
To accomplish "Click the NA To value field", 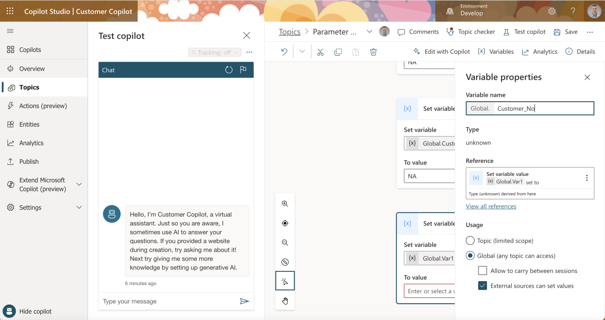I will (x=429, y=176).
